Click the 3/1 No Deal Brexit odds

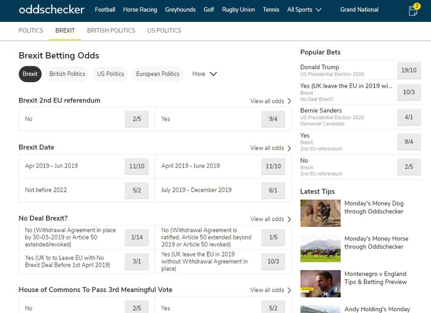137,261
